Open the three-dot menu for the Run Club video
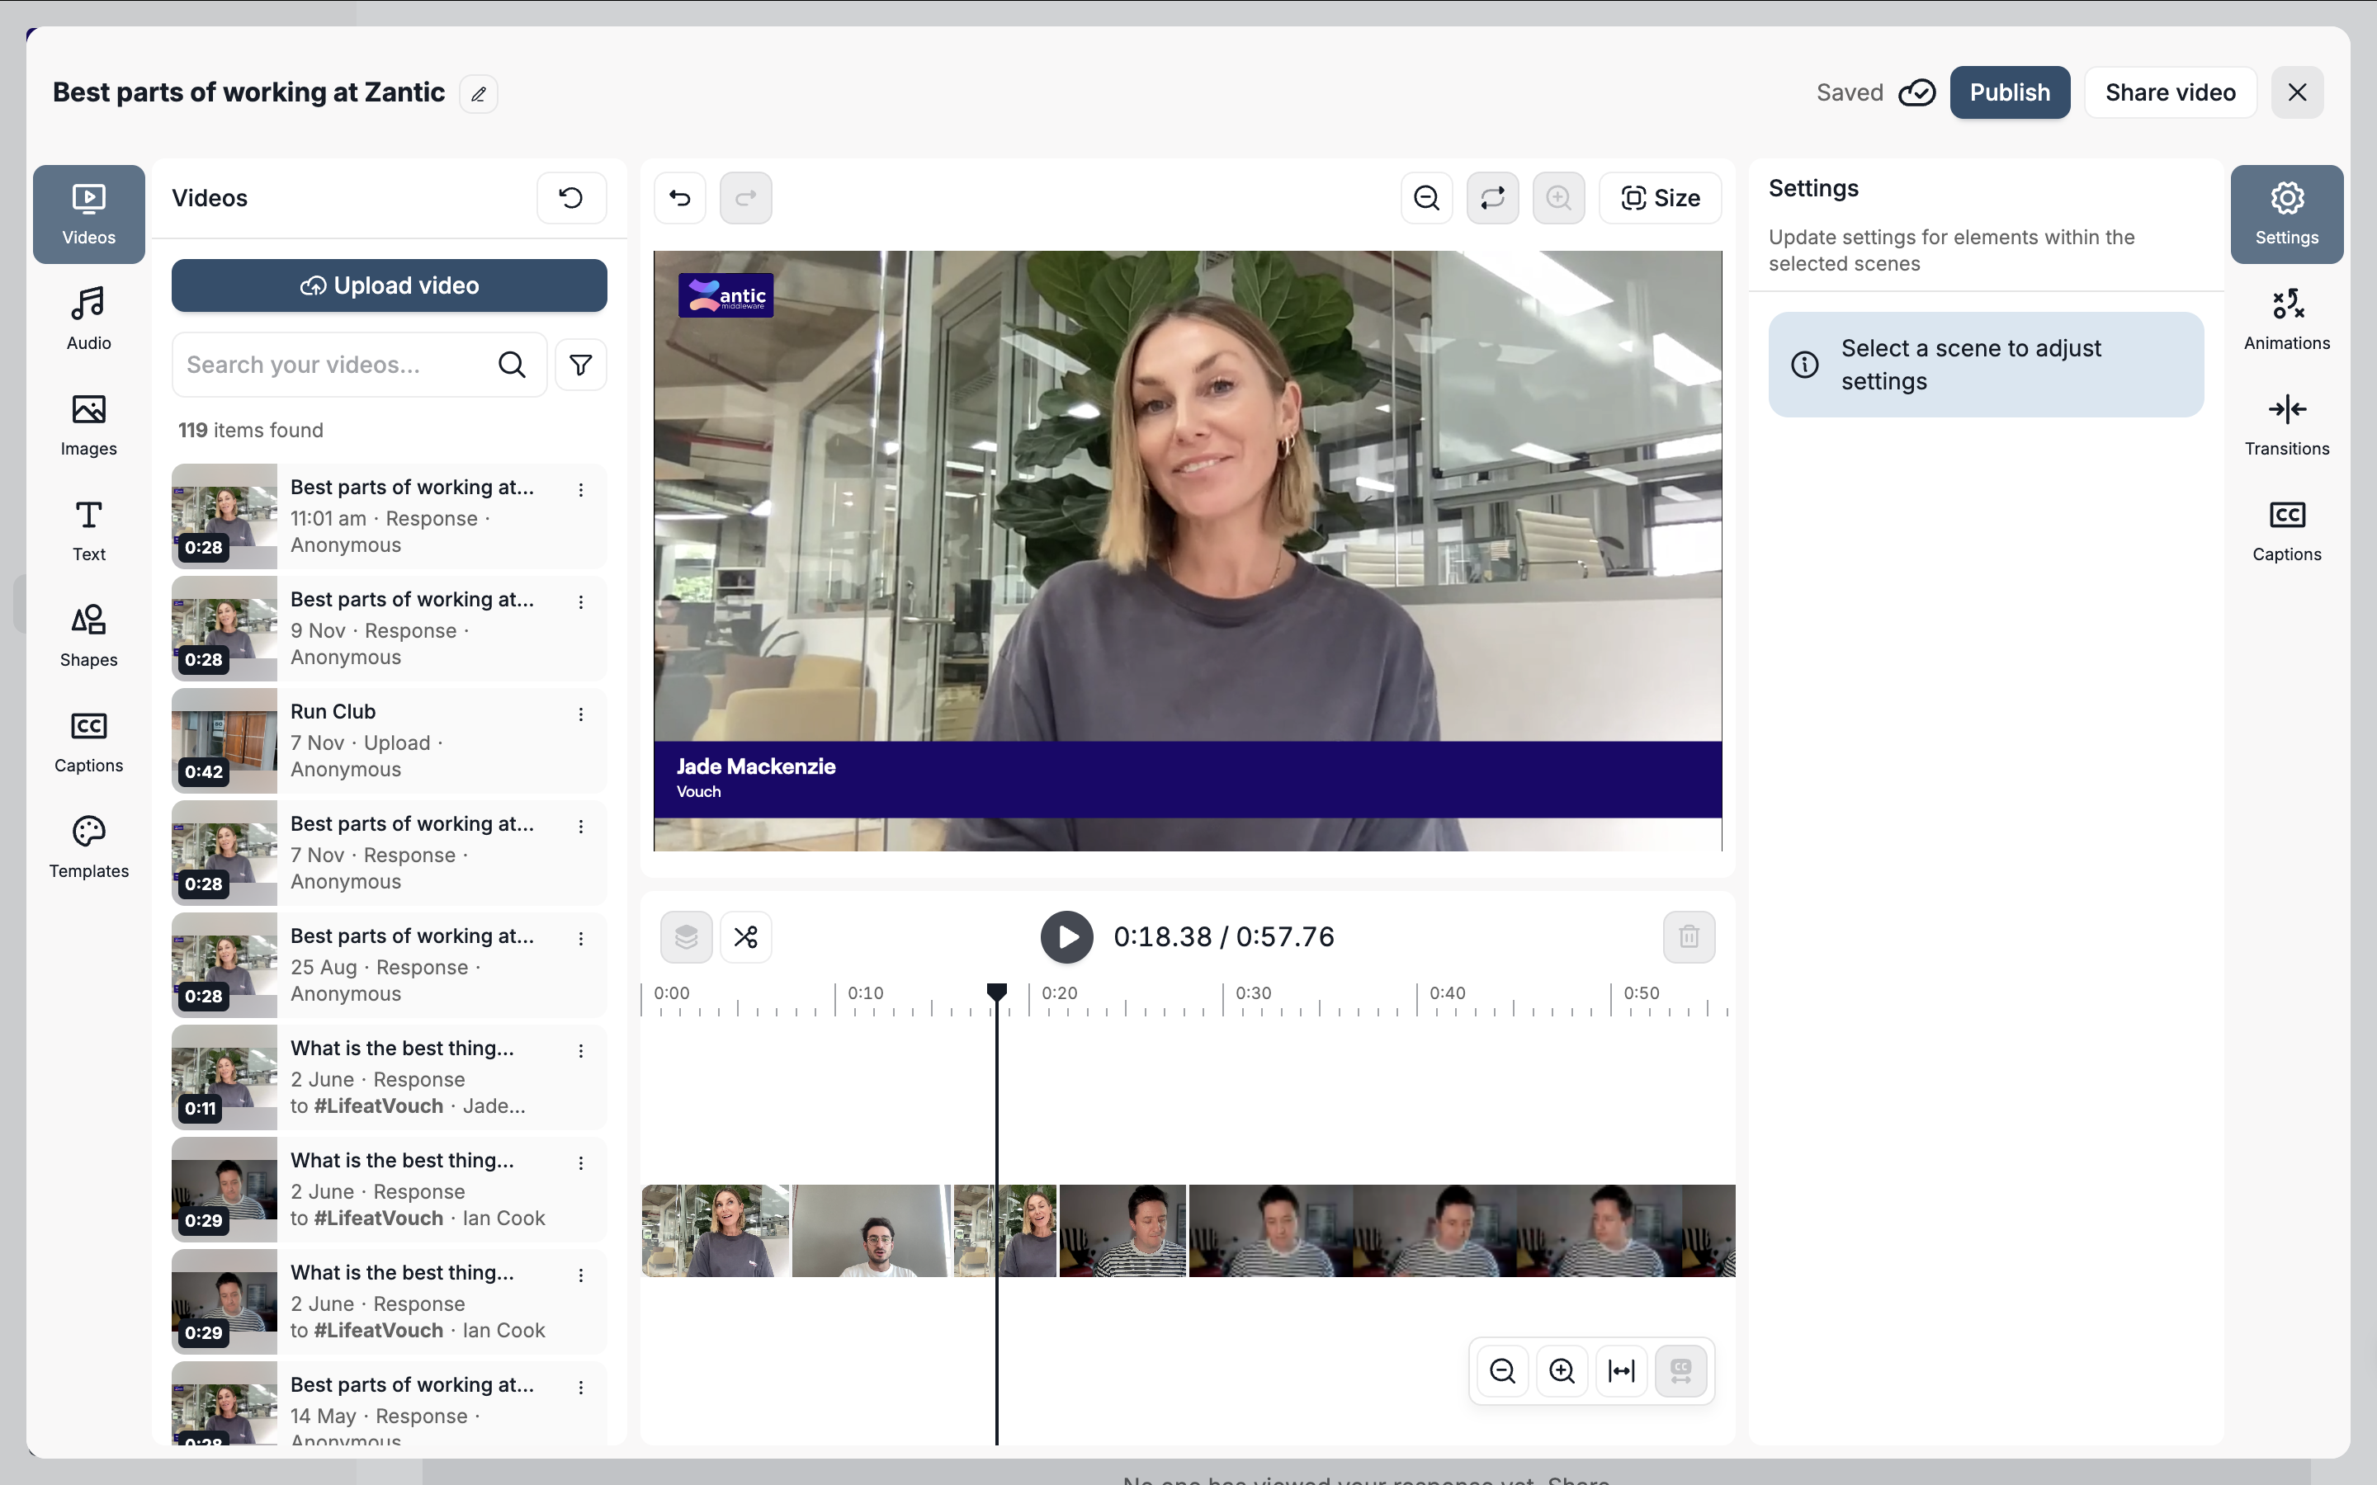The image size is (2377, 1485). (580, 714)
